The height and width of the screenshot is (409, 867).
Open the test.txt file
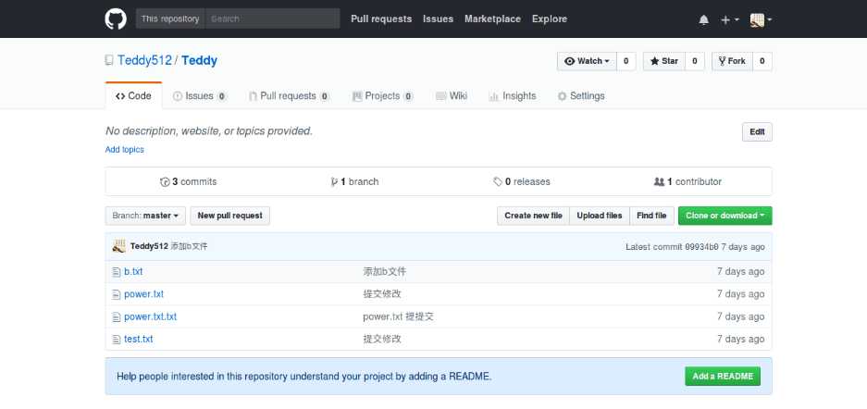[x=138, y=340]
